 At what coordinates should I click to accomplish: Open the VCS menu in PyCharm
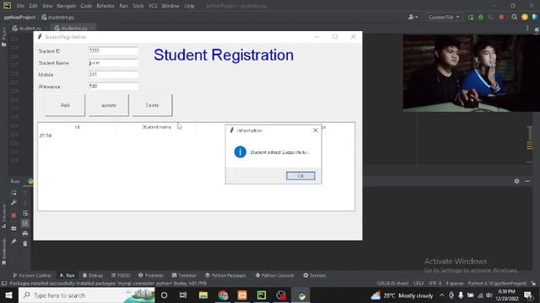coord(153,6)
